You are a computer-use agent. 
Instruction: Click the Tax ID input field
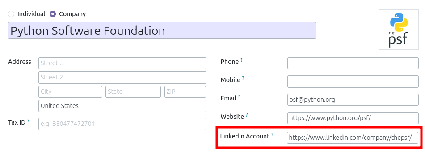[x=122, y=124]
